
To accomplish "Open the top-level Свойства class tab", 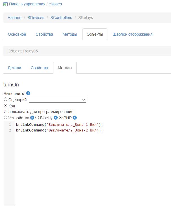I will click(x=44, y=34).
